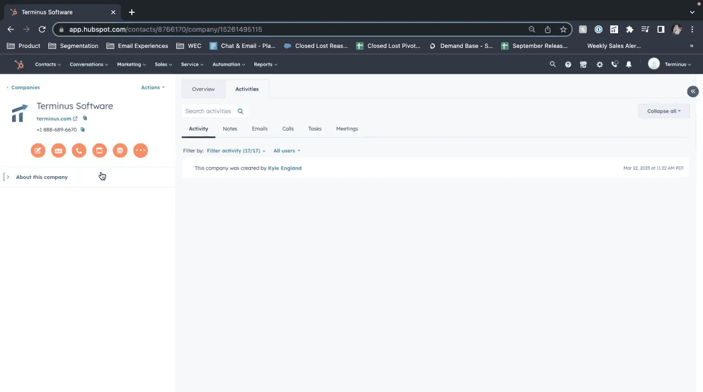
Task: Open the All users filter dropdown
Action: click(x=287, y=151)
